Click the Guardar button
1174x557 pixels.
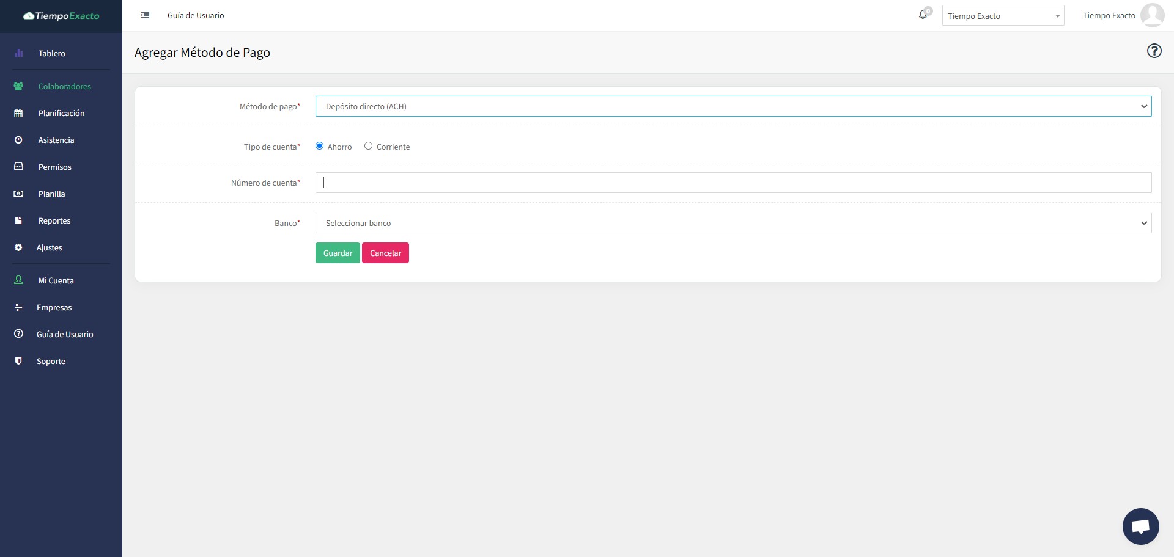coord(338,253)
